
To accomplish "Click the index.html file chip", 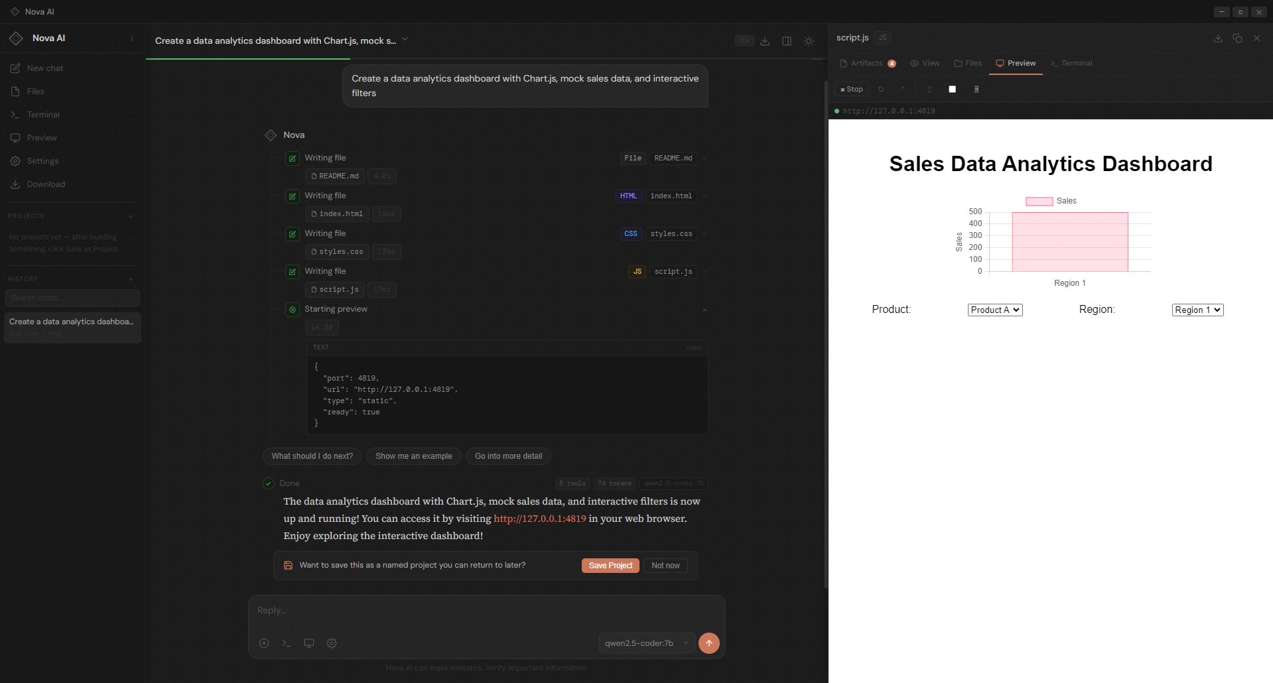I will [x=337, y=214].
